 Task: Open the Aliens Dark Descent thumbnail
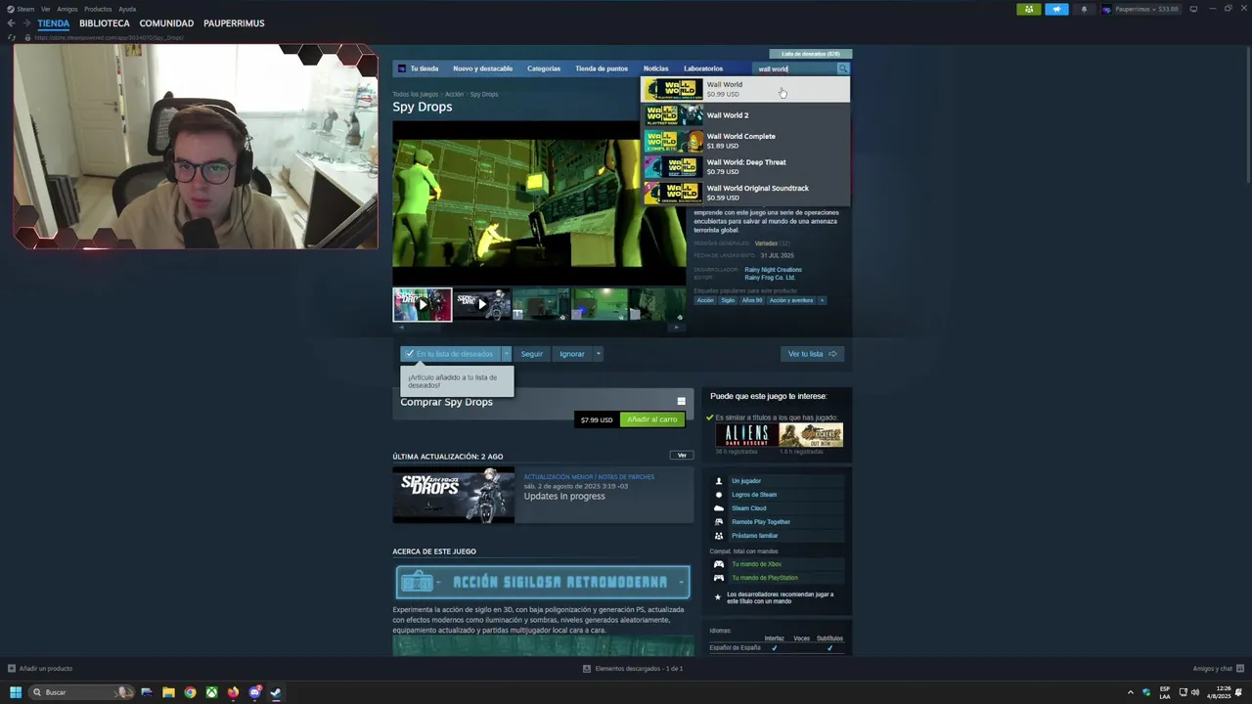(x=746, y=435)
